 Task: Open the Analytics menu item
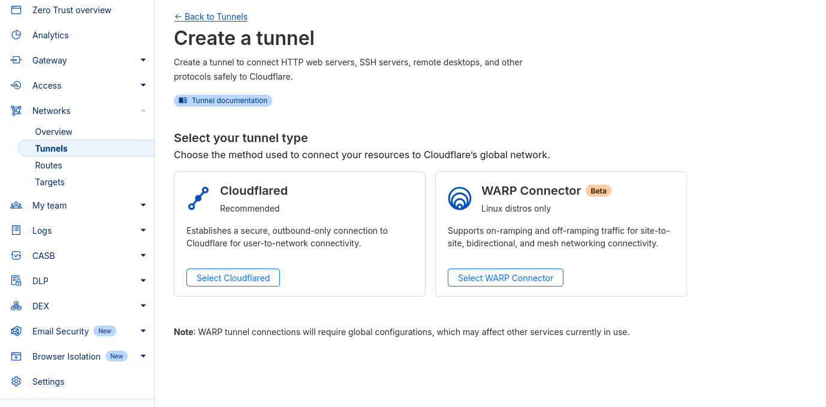pos(50,35)
